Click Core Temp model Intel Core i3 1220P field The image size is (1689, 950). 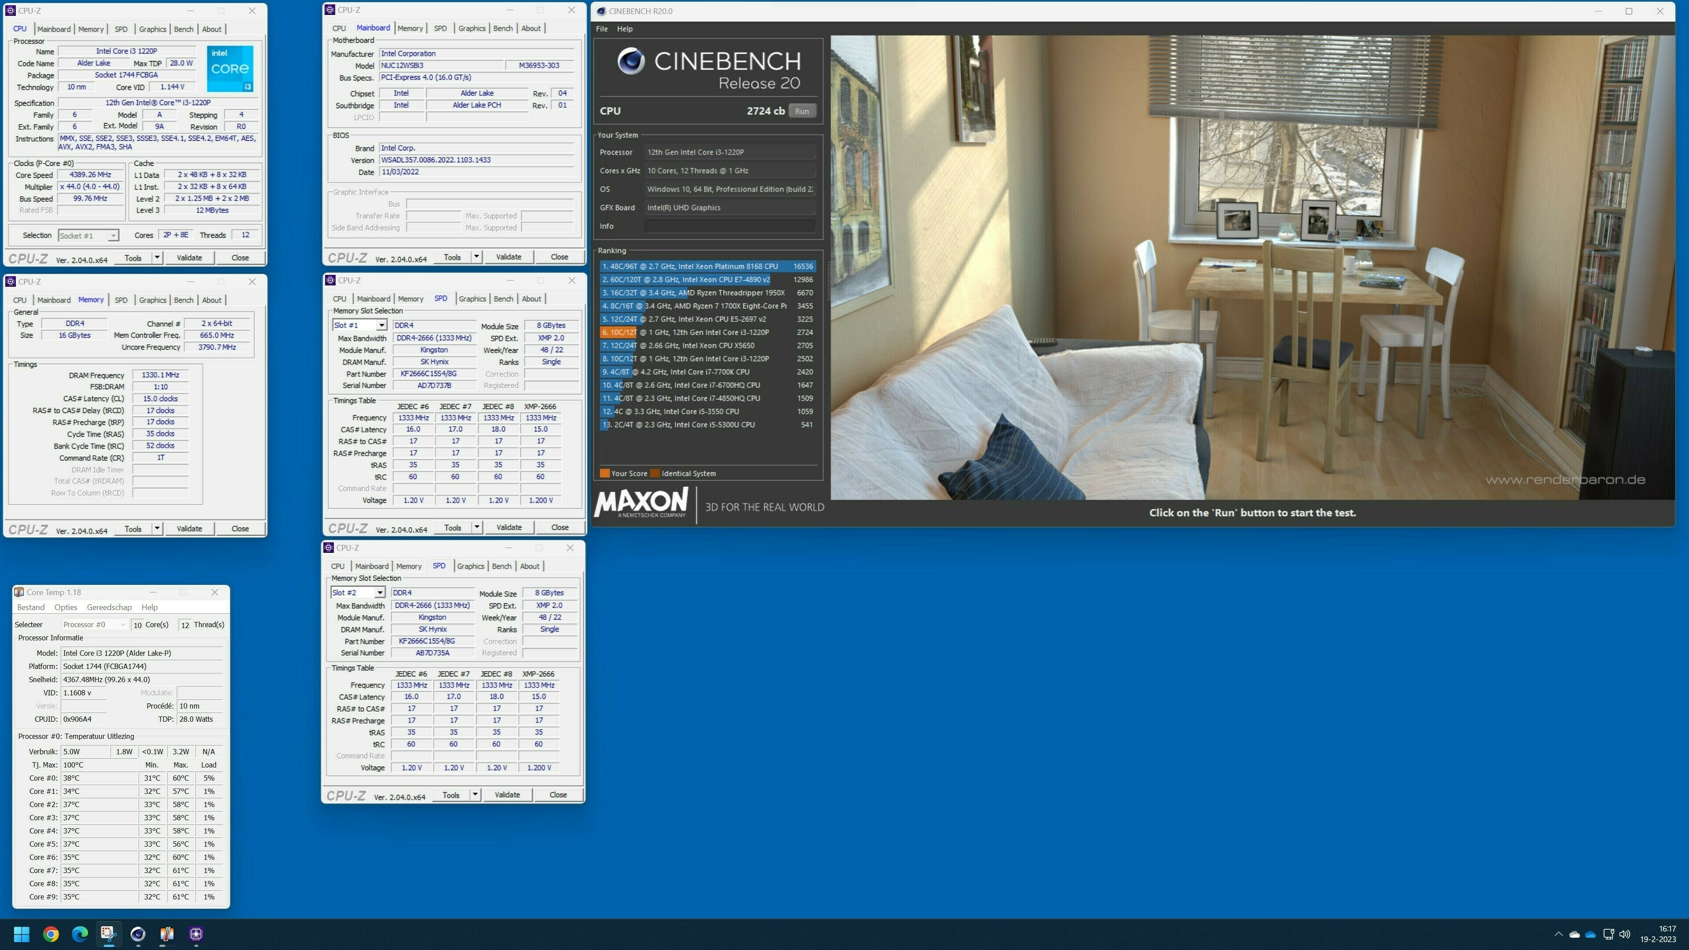pos(142,653)
